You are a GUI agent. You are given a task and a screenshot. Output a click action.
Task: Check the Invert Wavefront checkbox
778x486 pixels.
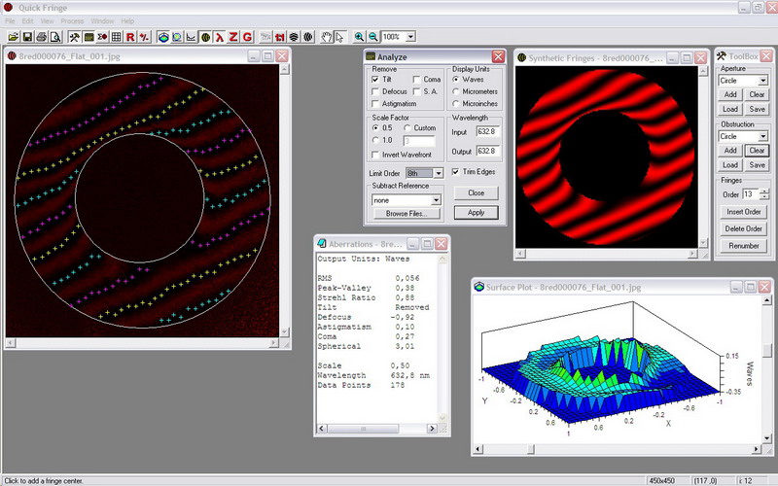point(375,155)
